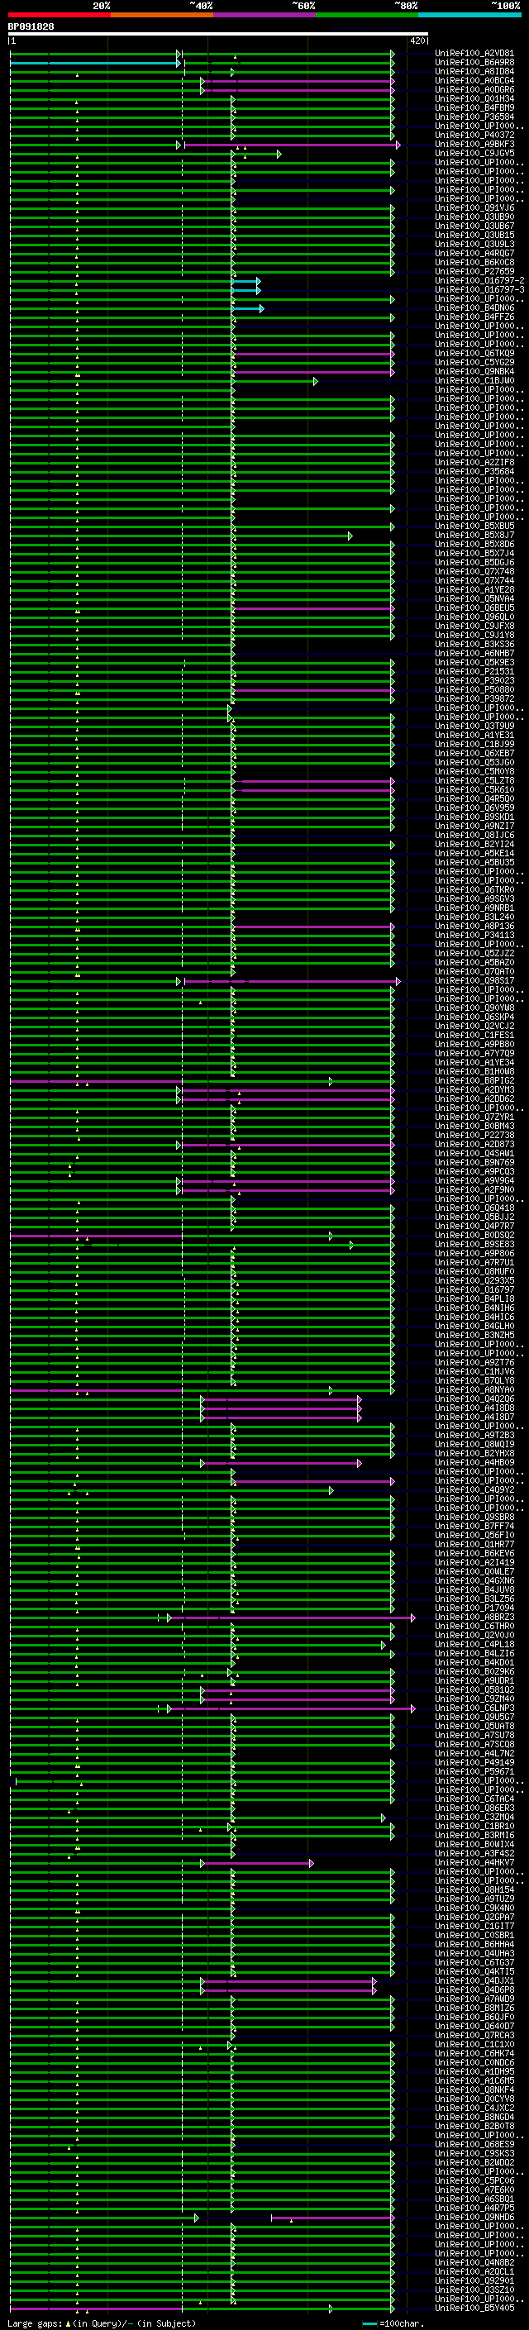Click hit label UniRef100_A4RQG7

point(474,253)
